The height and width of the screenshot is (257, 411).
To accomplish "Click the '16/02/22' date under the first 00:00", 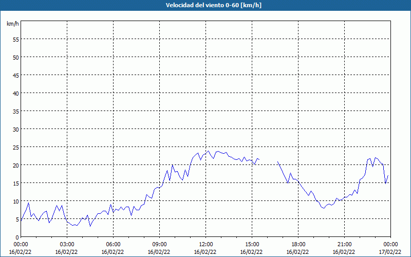I will [20, 252].
